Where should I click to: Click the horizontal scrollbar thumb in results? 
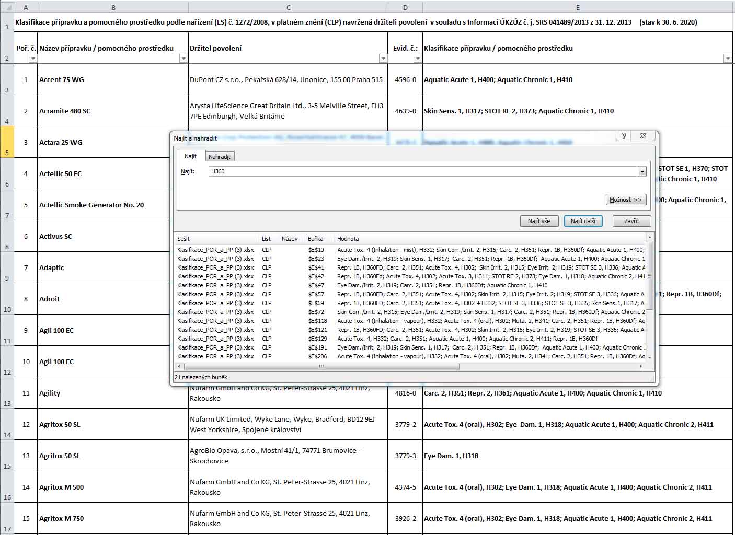click(321, 366)
